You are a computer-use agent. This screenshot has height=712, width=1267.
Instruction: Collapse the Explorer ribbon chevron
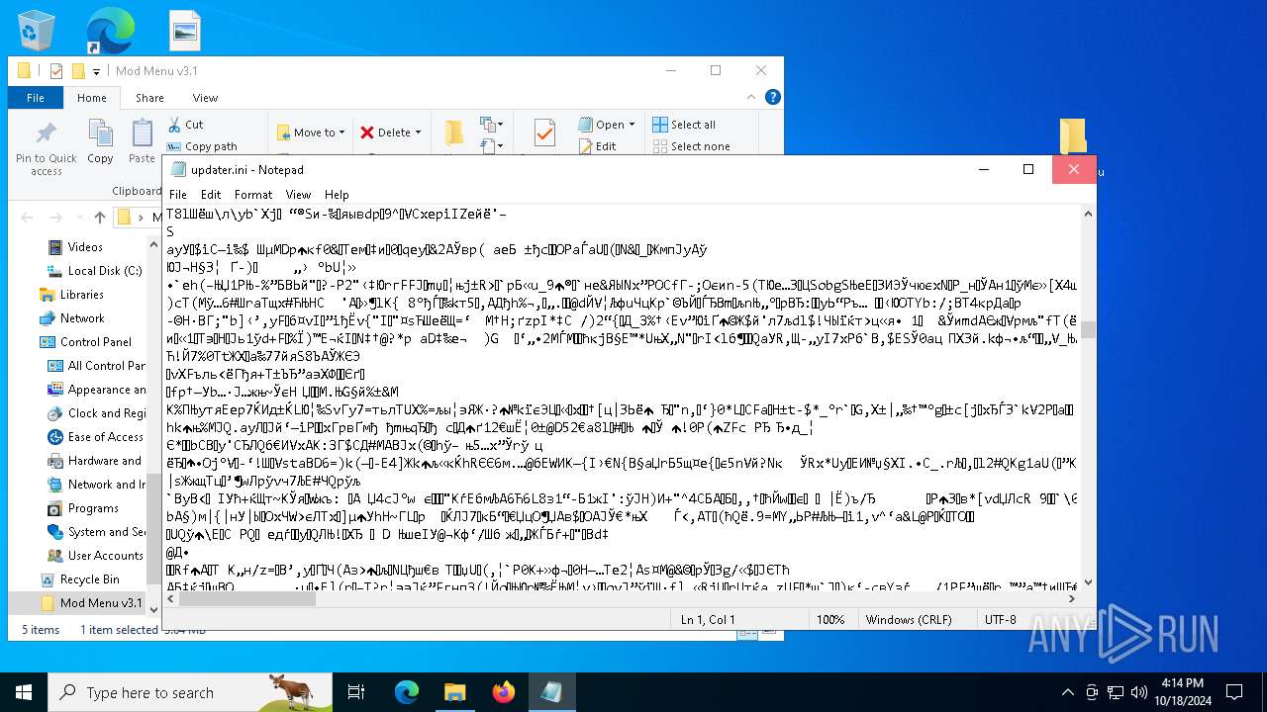751,97
